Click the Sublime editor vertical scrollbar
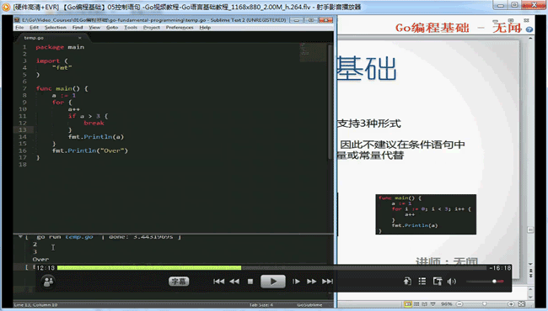548x311 pixels. pos(330,102)
